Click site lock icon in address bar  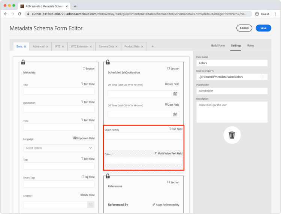click(28, 14)
